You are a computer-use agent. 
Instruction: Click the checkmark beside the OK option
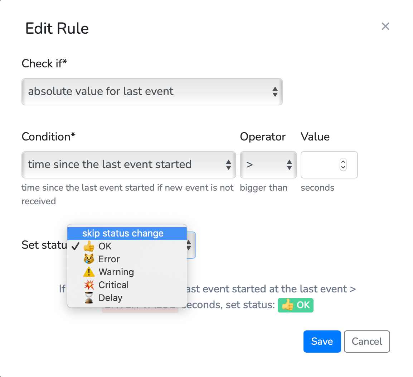(x=75, y=246)
